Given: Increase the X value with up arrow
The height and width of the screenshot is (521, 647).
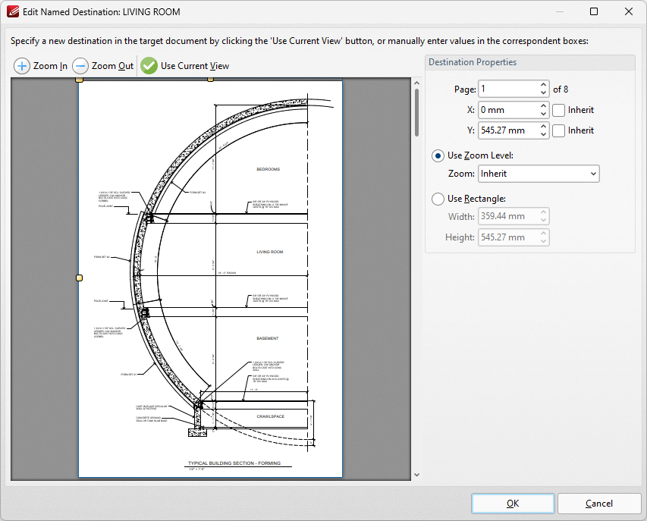Looking at the screenshot, I should (543, 106).
